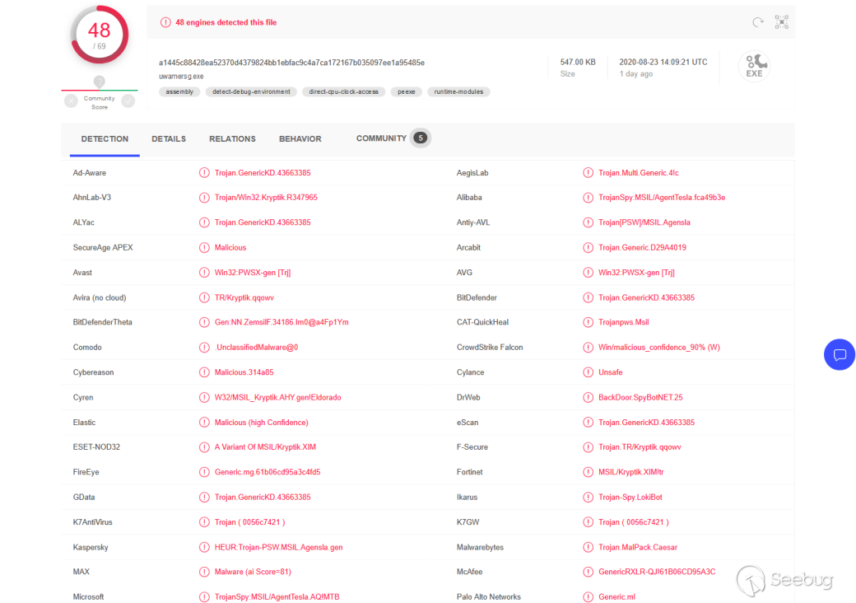Click Alibaba result TrojanSpy:MSIL/AgentTesla
The height and width of the screenshot is (603, 856).
coord(662,198)
